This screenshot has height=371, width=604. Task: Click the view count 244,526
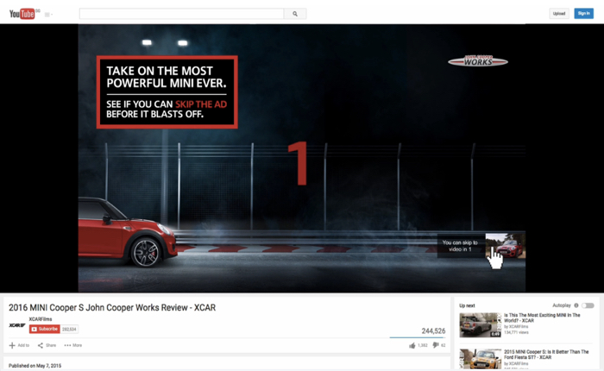coord(433,331)
